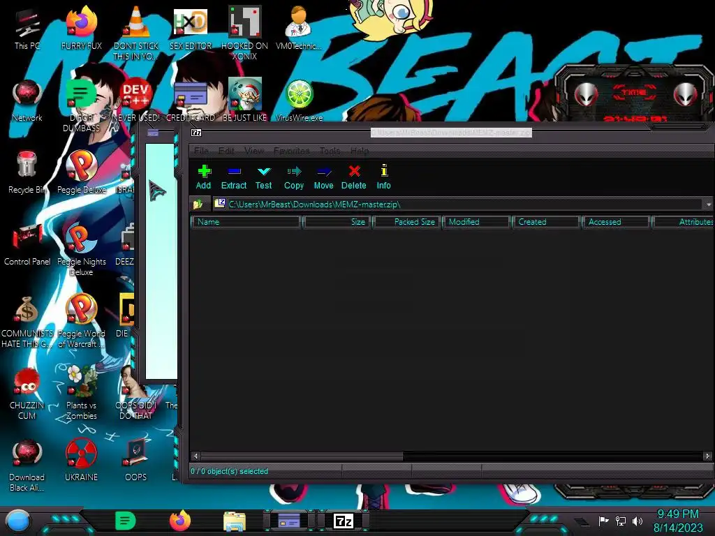The width and height of the screenshot is (715, 536).
Task: Go up one folder level icon
Action: tap(198, 204)
